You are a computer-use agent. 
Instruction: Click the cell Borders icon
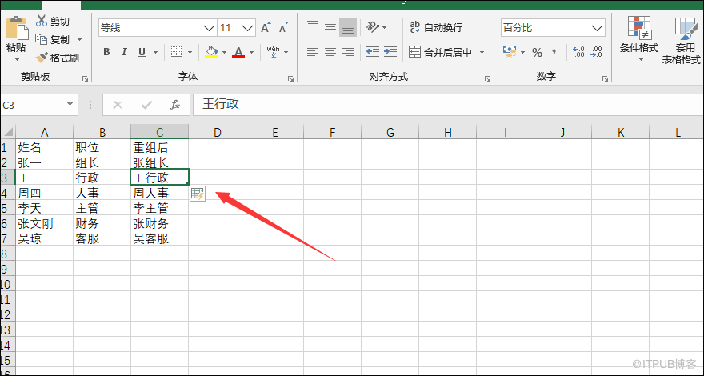click(176, 52)
